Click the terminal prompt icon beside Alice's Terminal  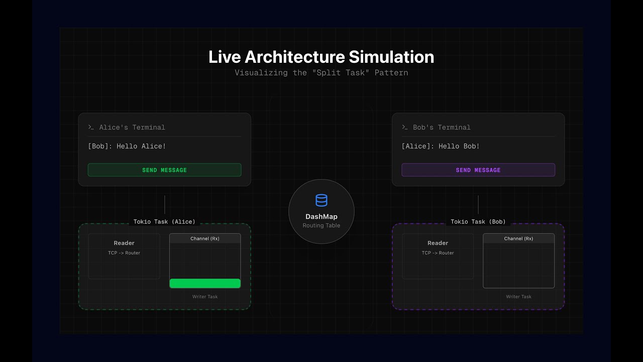tap(91, 128)
